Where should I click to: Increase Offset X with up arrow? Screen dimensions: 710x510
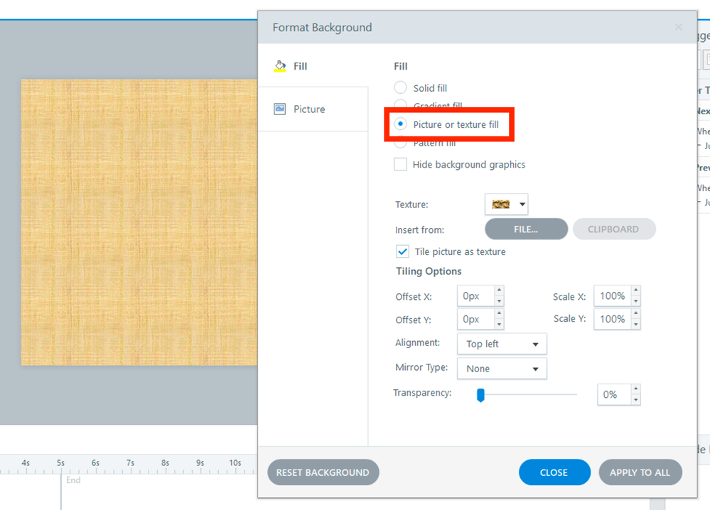pos(499,291)
